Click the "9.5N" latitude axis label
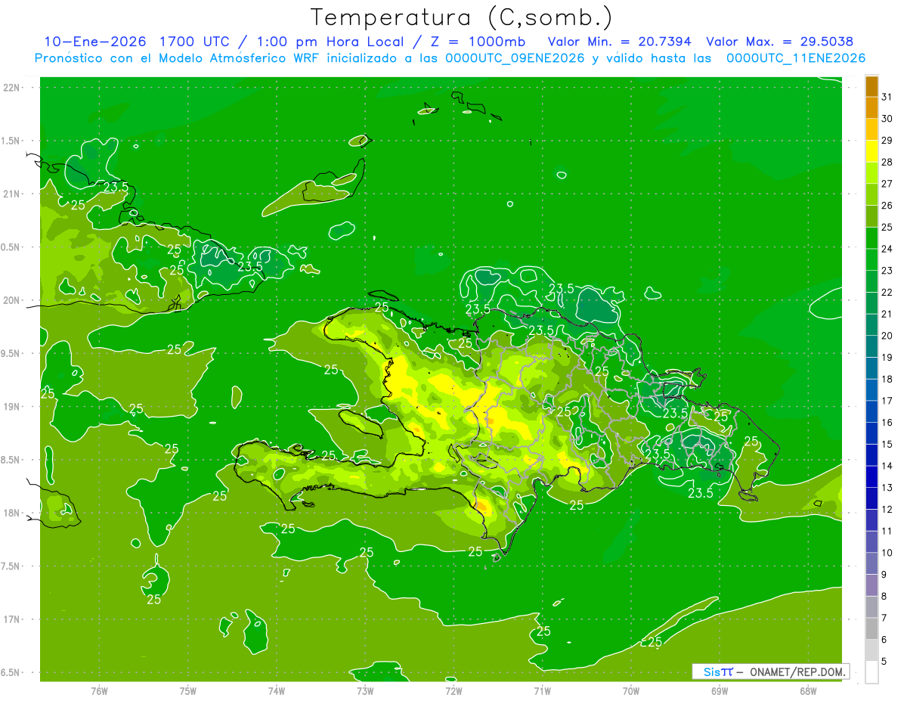Viewport: 907px width, 701px height. (x=11, y=353)
